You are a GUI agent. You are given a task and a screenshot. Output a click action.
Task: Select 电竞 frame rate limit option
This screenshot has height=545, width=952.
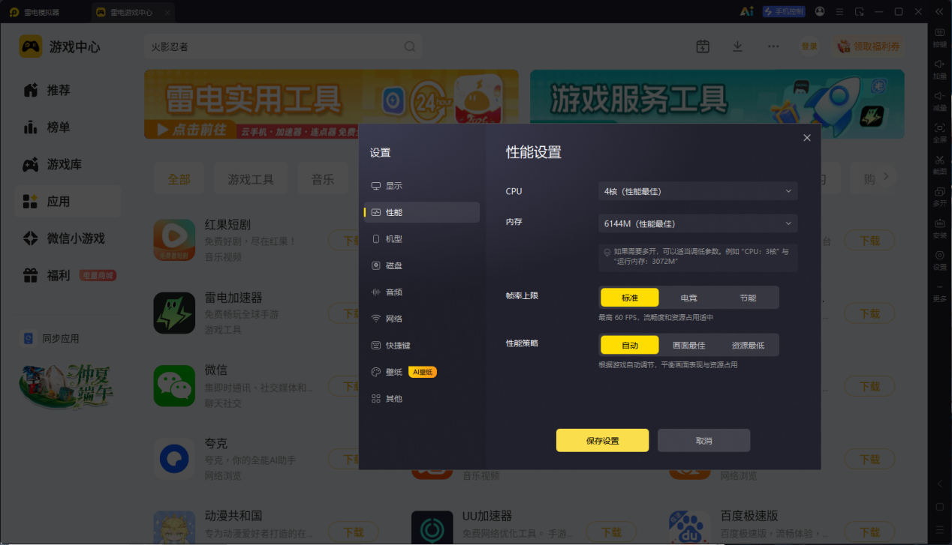click(688, 298)
